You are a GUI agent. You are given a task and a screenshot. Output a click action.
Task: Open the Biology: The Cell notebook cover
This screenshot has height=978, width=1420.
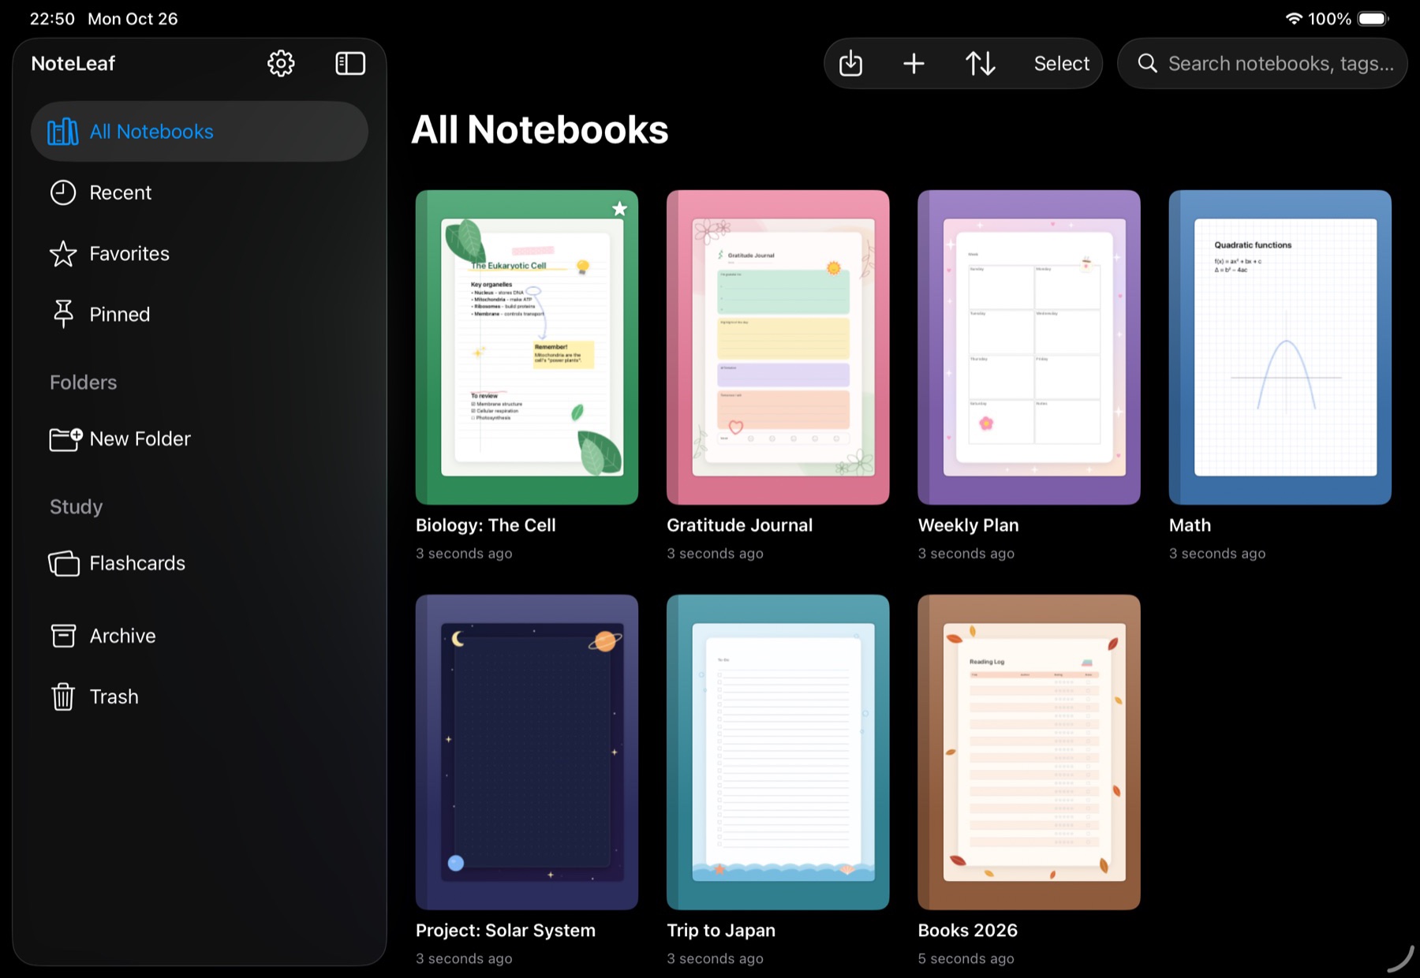point(527,347)
